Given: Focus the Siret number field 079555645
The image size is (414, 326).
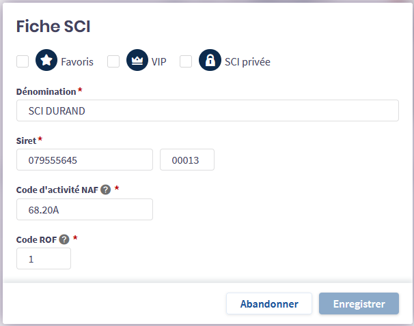Looking at the screenshot, I should 84,160.
